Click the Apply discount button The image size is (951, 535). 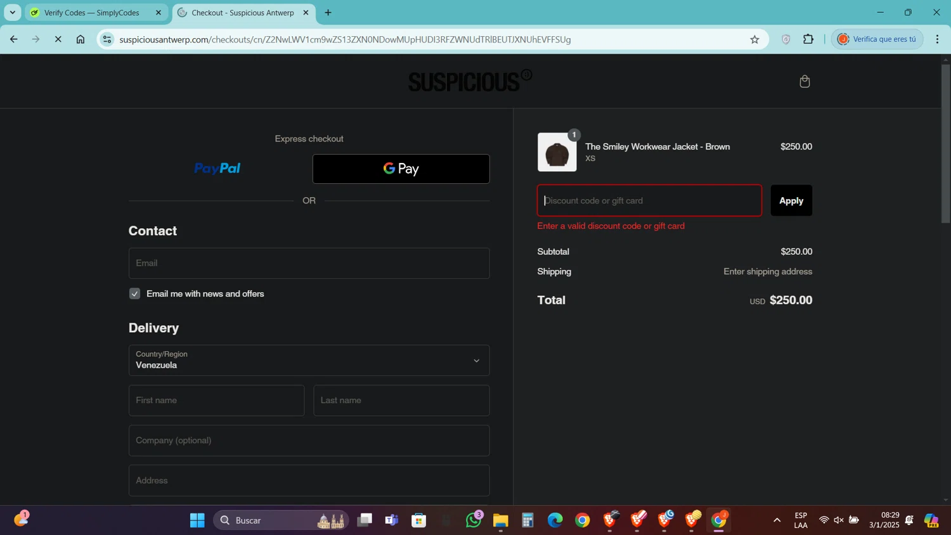[x=791, y=200]
